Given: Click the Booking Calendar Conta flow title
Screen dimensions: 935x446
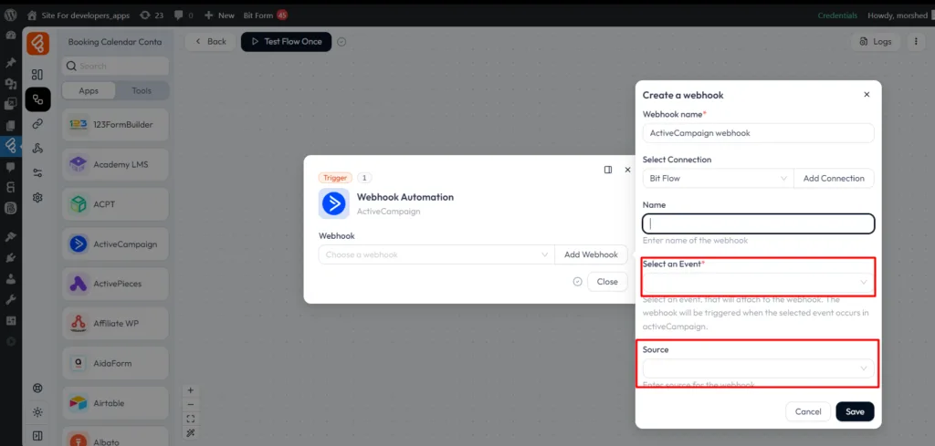Looking at the screenshot, I should (x=115, y=42).
